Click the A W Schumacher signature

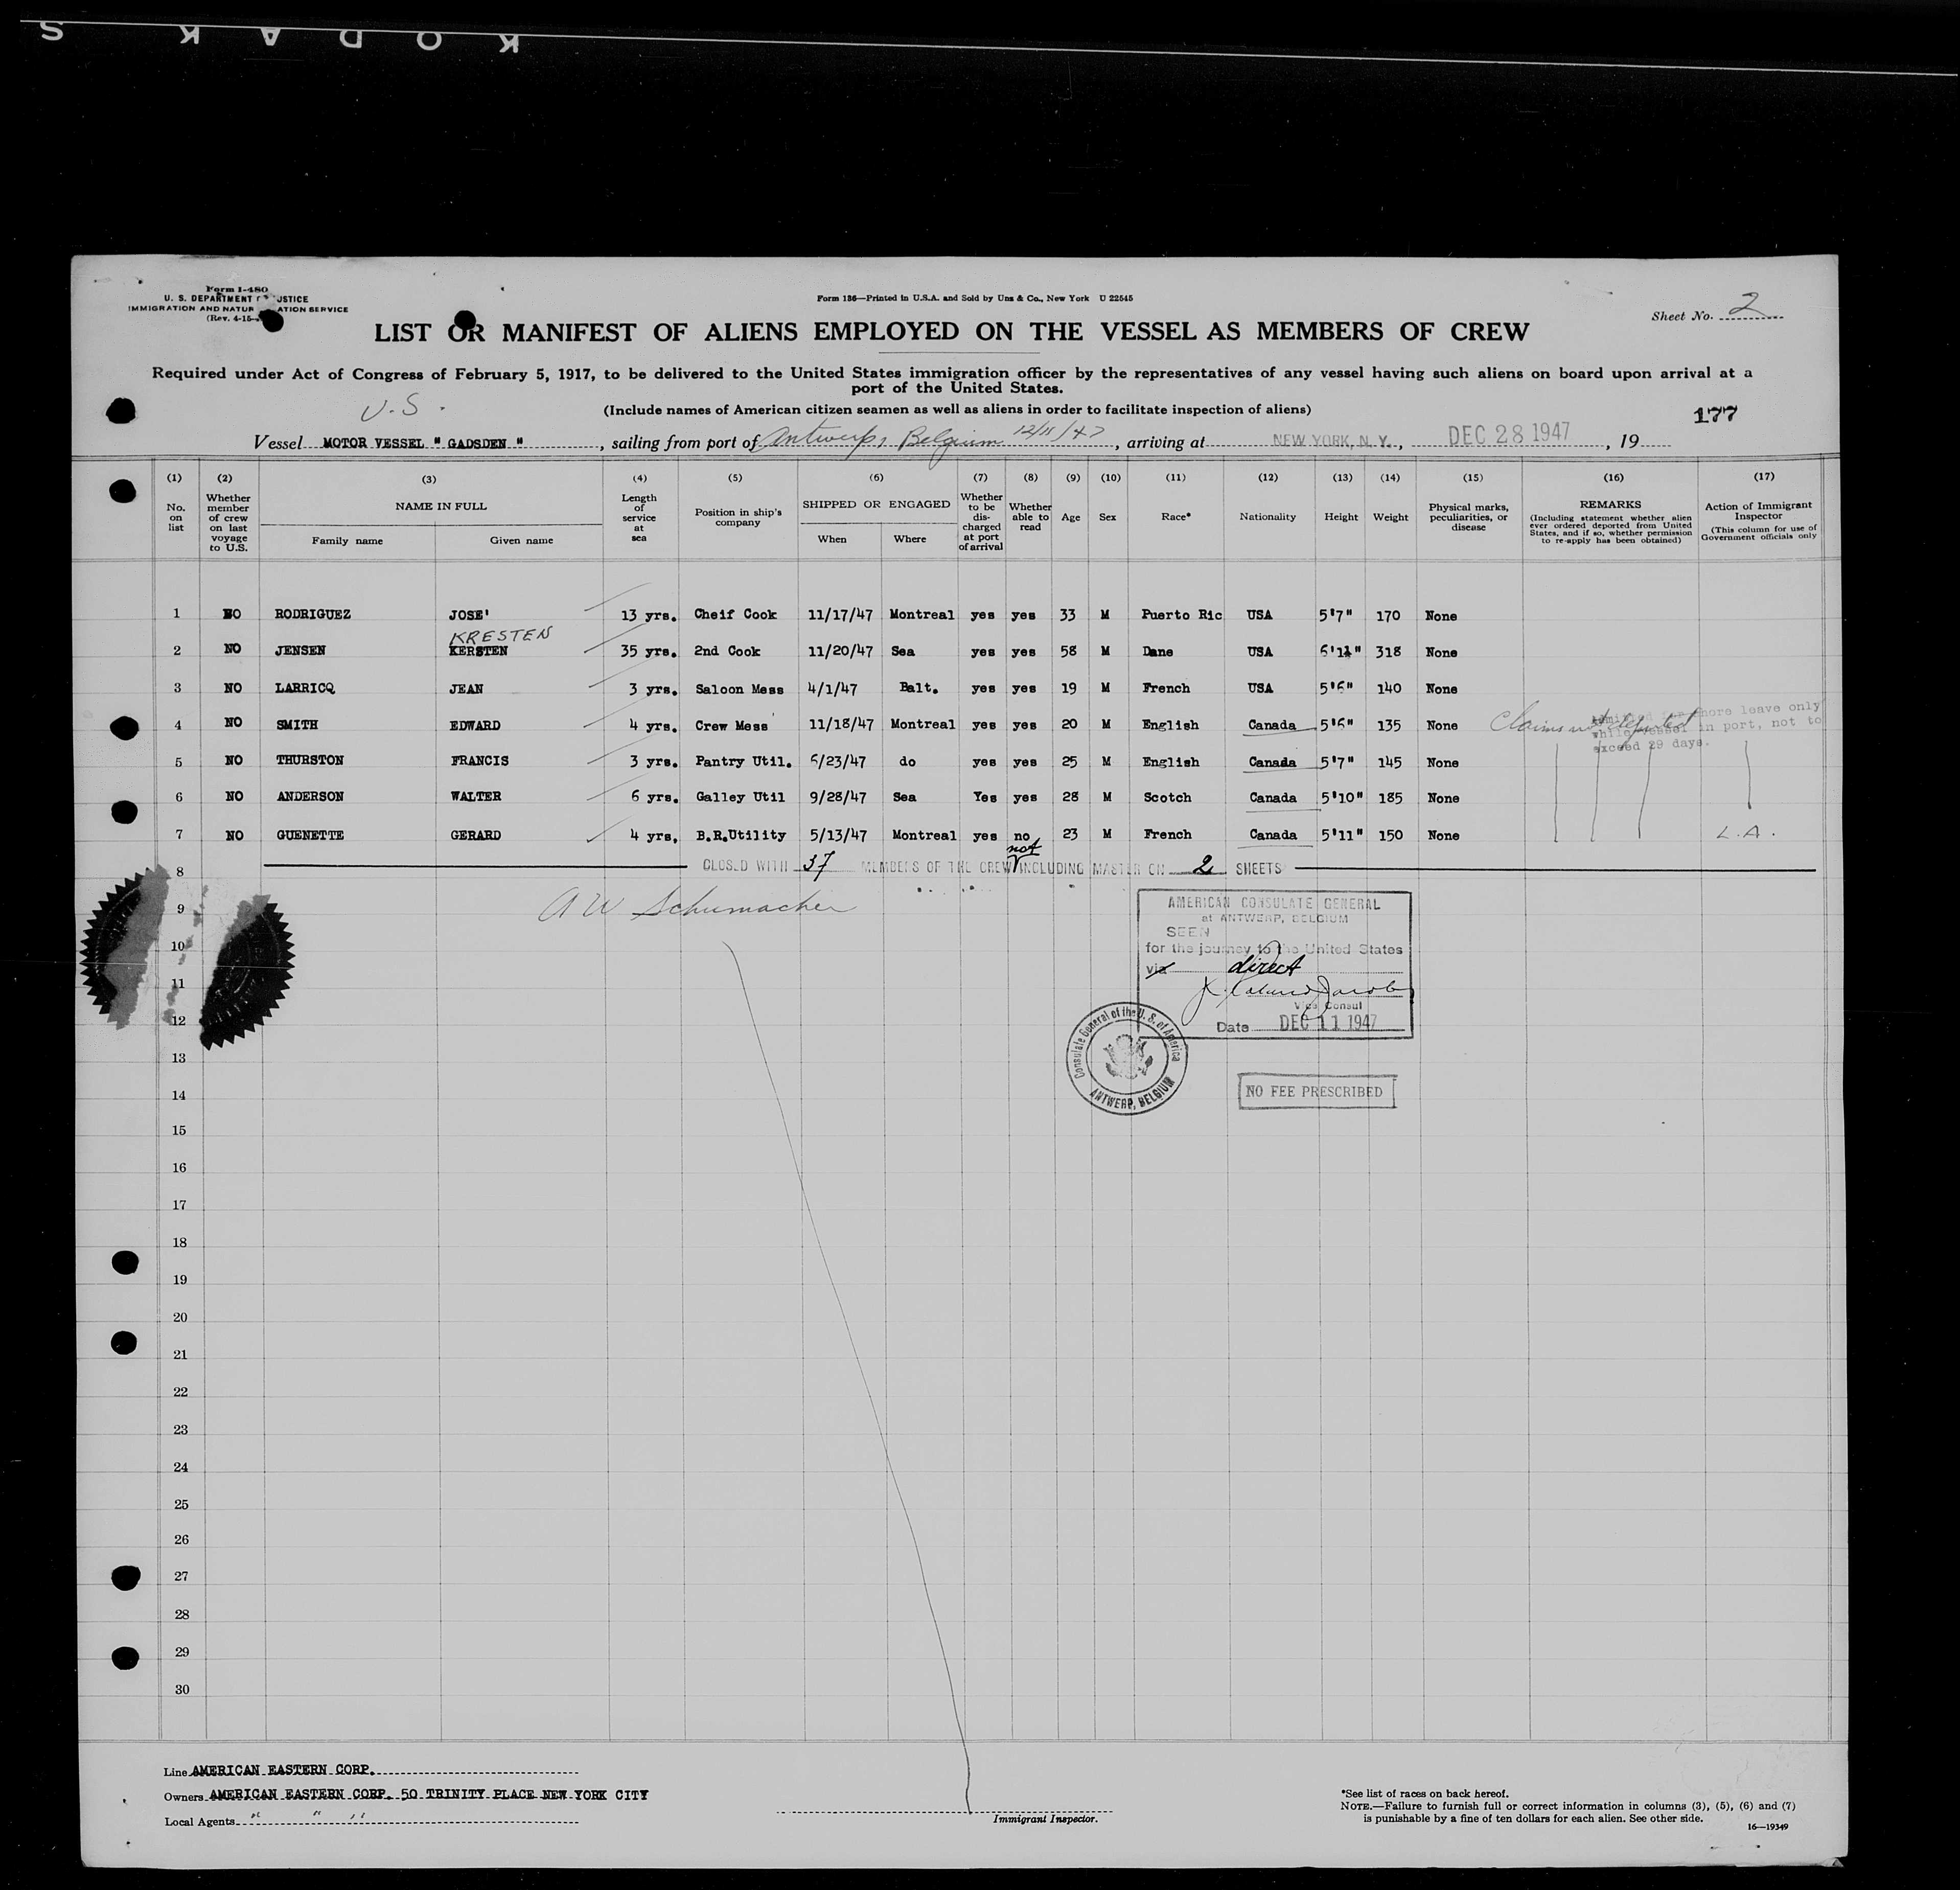698,907
